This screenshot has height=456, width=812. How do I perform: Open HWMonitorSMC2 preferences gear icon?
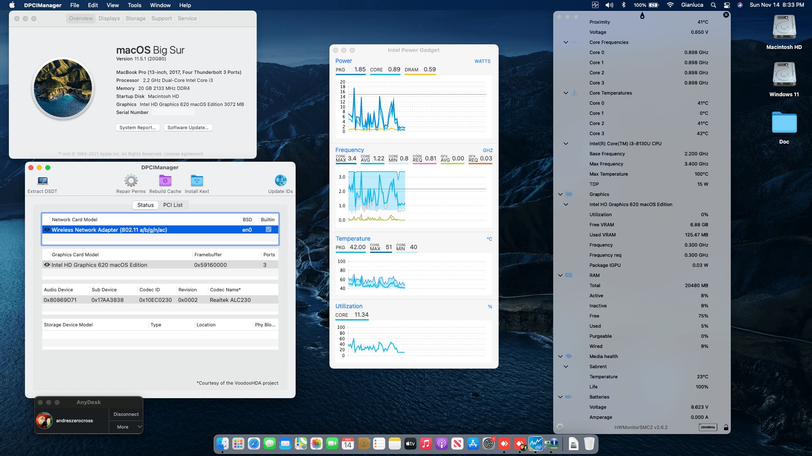tap(560, 427)
